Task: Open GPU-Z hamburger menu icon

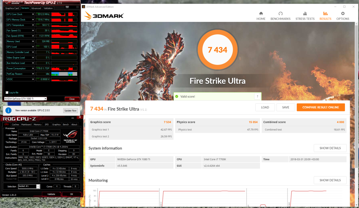Action: 78,7
